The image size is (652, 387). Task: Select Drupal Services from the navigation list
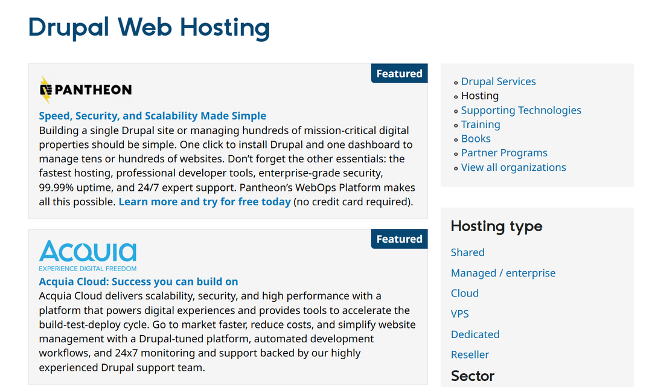[498, 81]
